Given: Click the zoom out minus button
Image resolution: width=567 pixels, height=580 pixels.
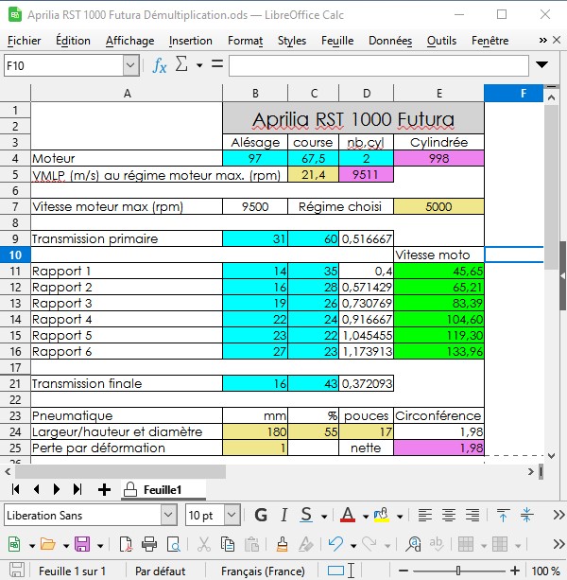Looking at the screenshot, I should click(x=404, y=571).
